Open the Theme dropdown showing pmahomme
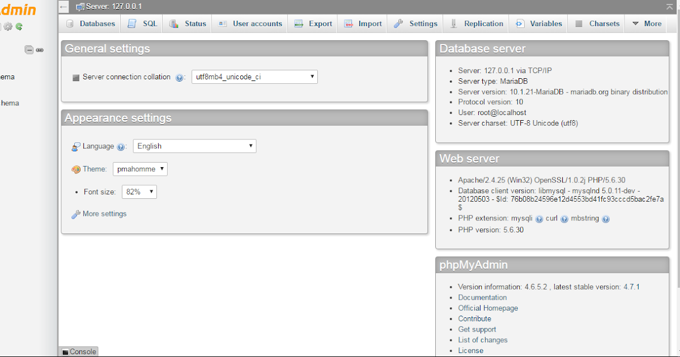Viewport: 680px width, 357px height. pyautogui.click(x=140, y=168)
